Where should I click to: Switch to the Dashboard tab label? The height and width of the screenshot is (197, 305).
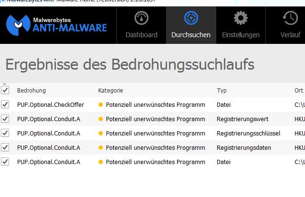tap(141, 35)
